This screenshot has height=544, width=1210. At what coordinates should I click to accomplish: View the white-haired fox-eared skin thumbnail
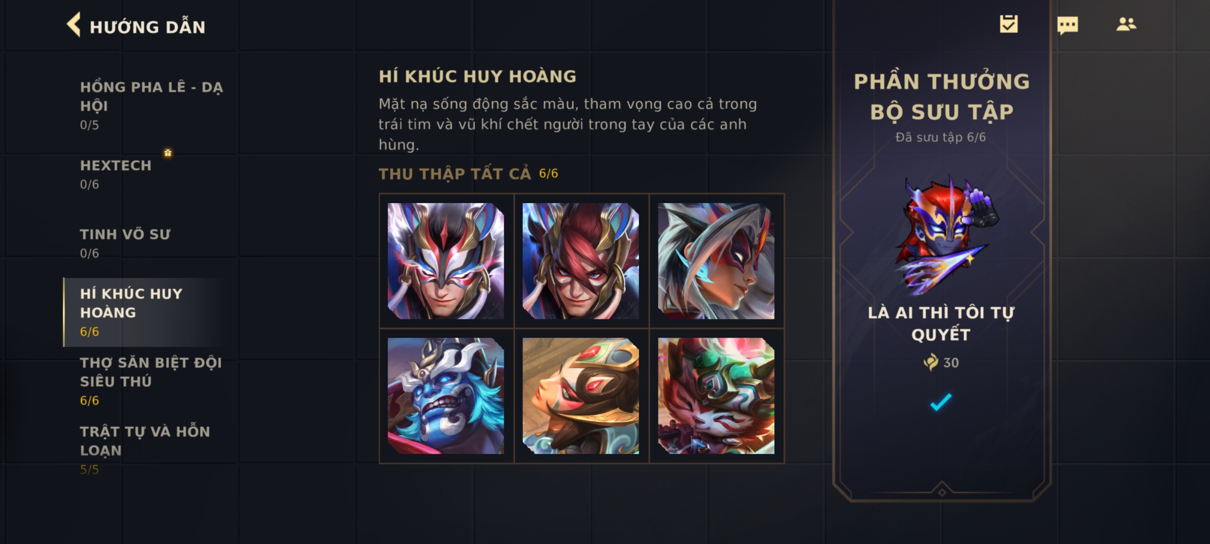point(716,261)
